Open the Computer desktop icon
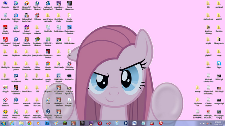This screenshot has width=225, height=126. 5,5
